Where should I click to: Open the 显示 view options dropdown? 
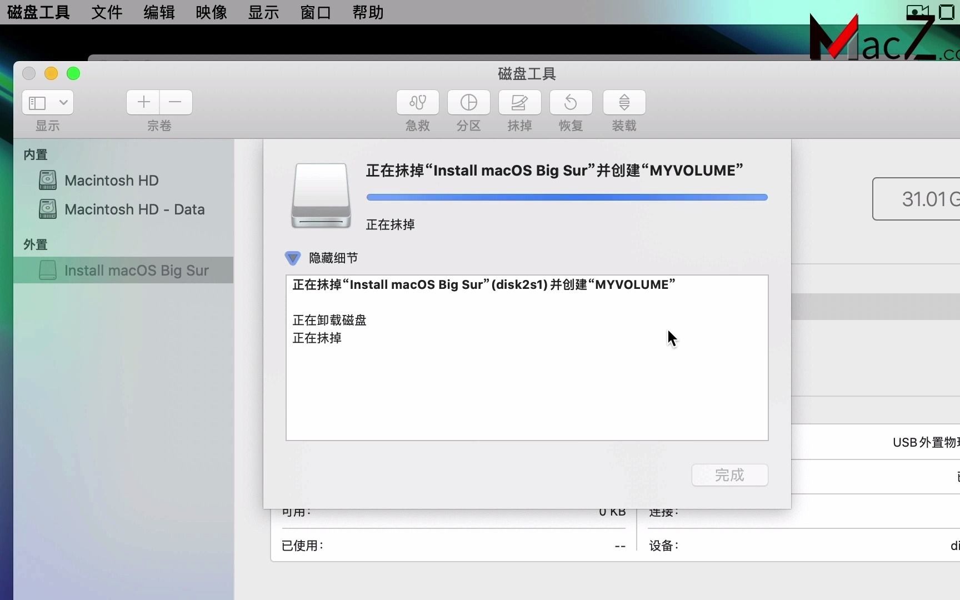point(47,102)
